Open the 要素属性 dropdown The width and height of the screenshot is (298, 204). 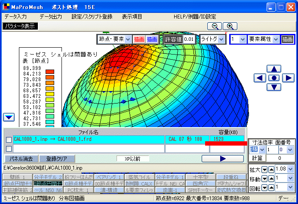point(276,40)
